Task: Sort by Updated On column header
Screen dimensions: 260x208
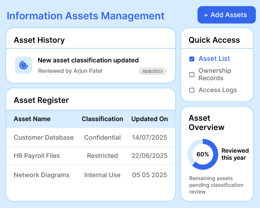Action: click(x=149, y=119)
